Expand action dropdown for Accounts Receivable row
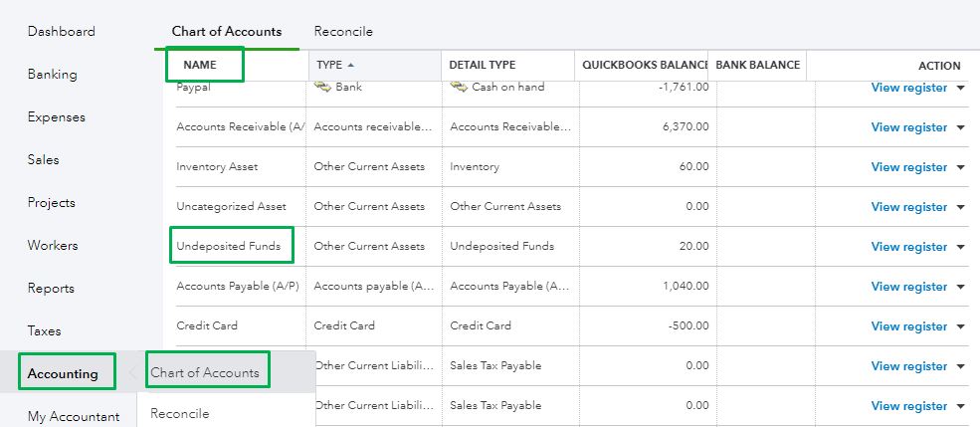Viewport: 980px width, 427px height. click(x=961, y=127)
